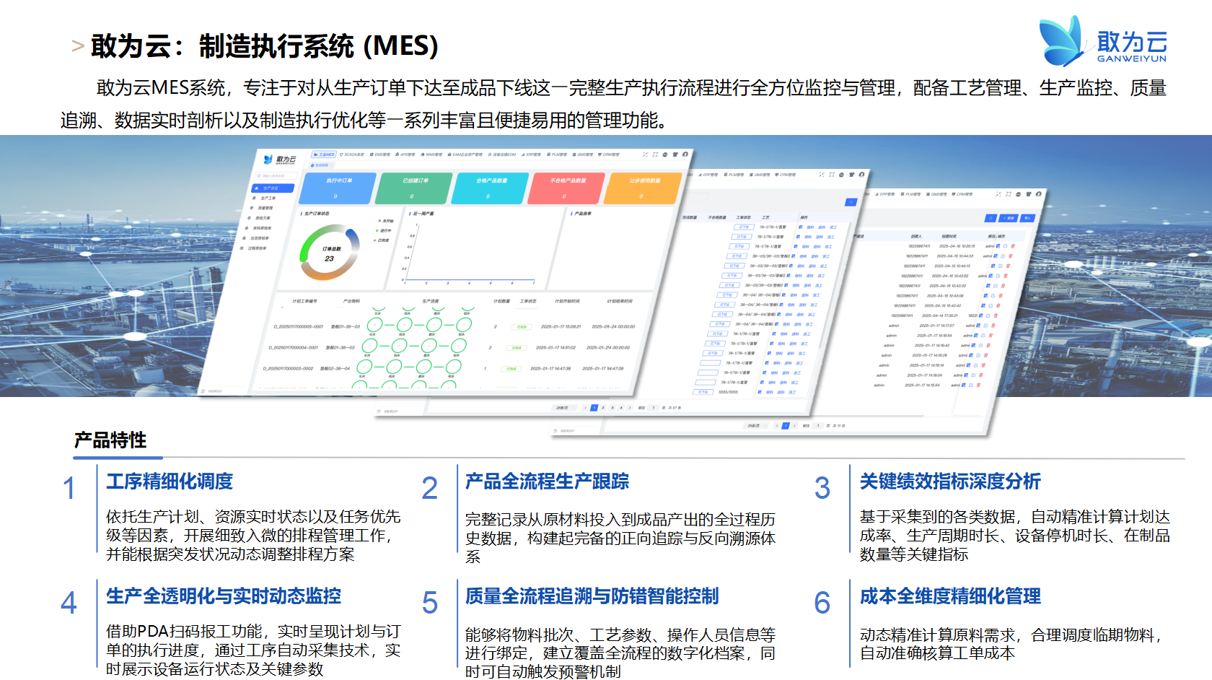
Task: Click the slide heading 成本全维度精细化管理
Action: click(950, 596)
